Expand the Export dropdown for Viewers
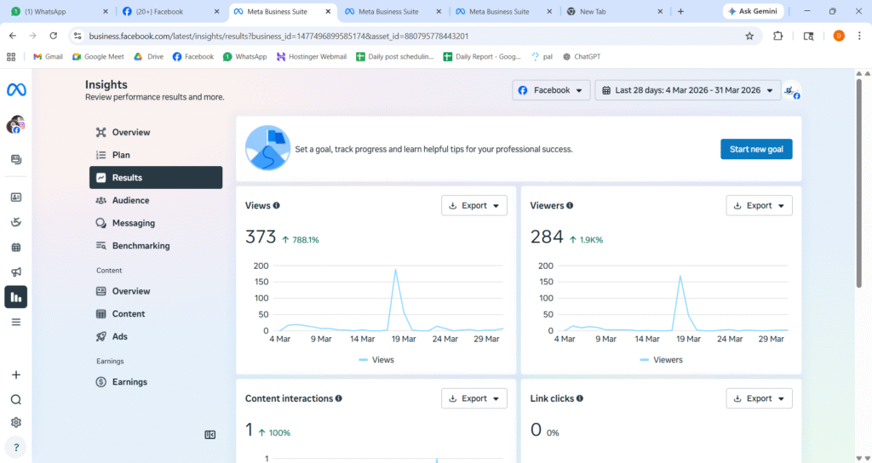 point(759,206)
